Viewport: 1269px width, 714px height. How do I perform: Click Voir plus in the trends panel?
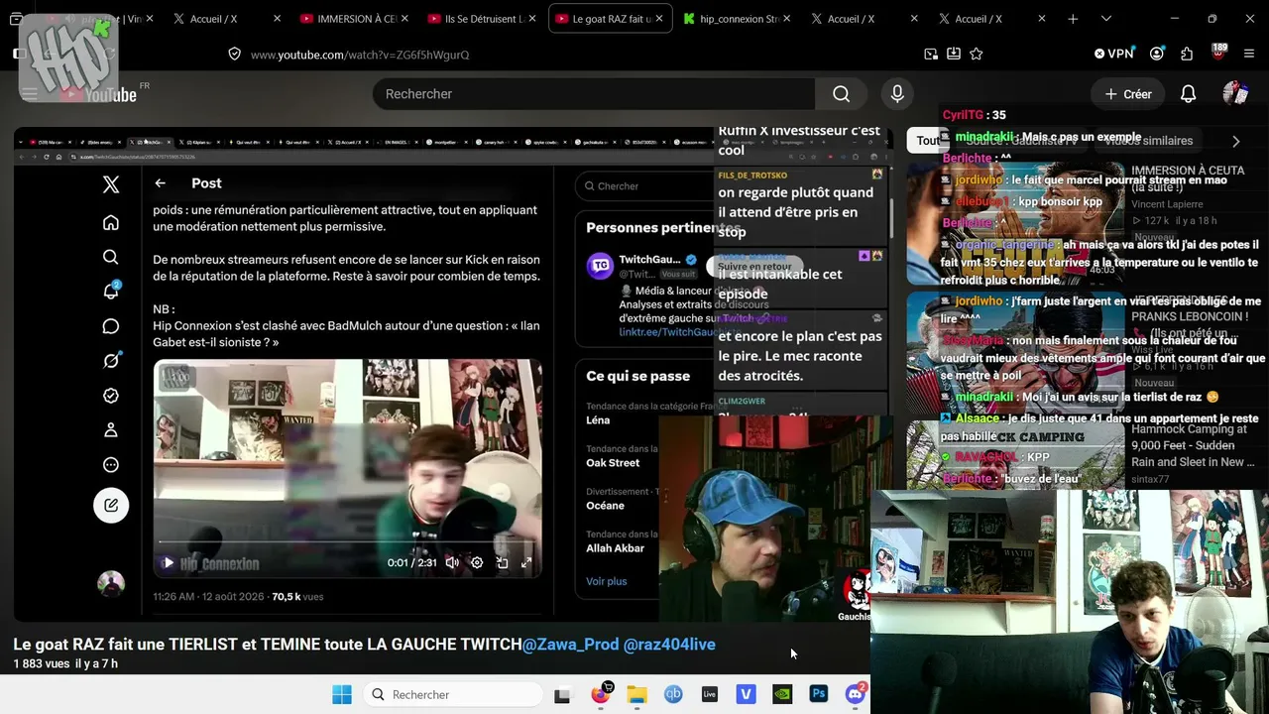[607, 581]
